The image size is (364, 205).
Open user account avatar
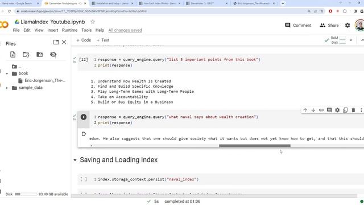359,25
